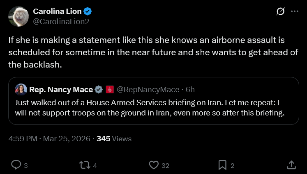View the 345 Views analytics
Image resolution: width=307 pixels, height=174 pixels.
pos(114,139)
